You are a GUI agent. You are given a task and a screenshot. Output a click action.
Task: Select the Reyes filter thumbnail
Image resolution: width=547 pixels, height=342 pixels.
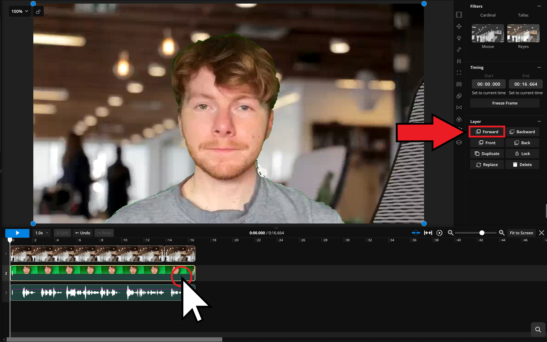point(523,33)
